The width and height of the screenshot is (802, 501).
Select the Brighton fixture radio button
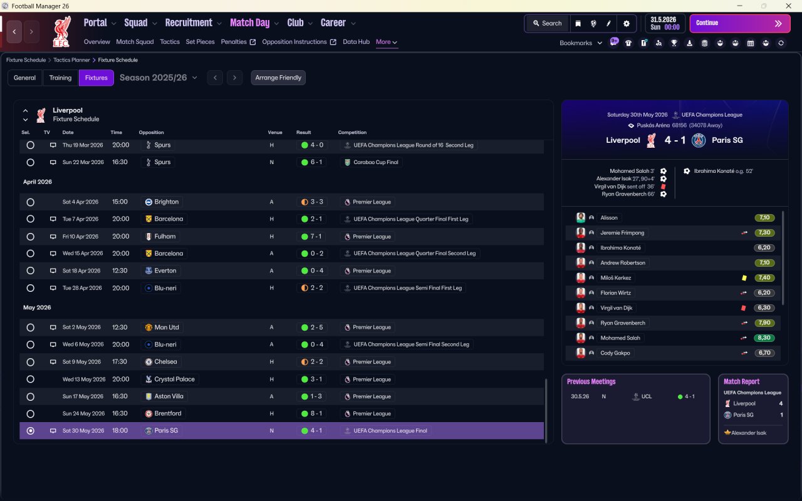(x=30, y=202)
